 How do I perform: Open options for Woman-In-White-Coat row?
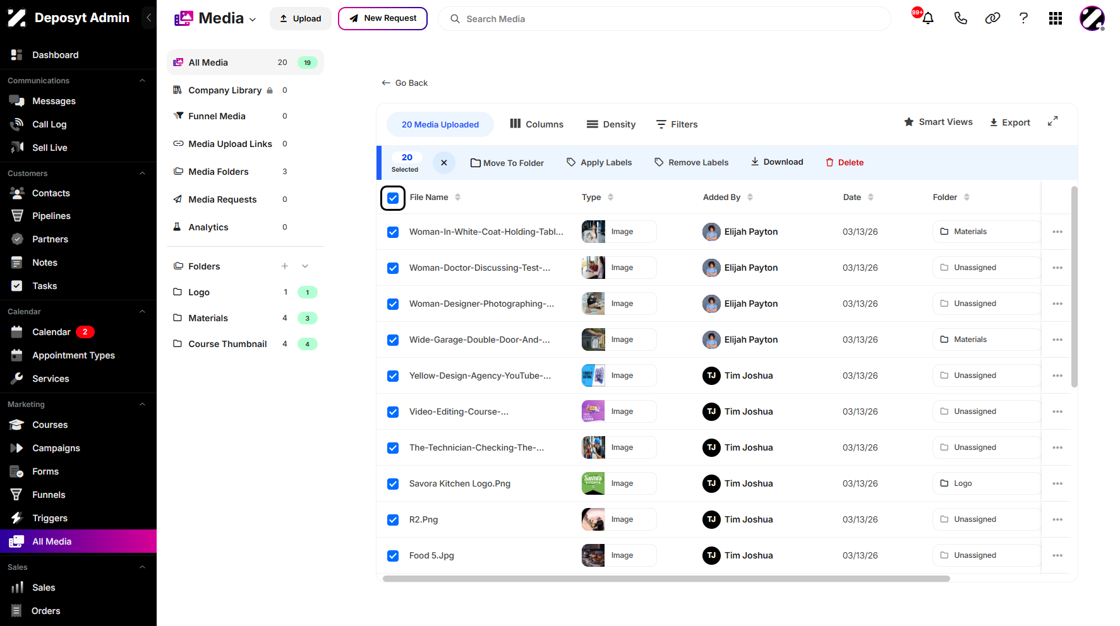coord(1057,232)
